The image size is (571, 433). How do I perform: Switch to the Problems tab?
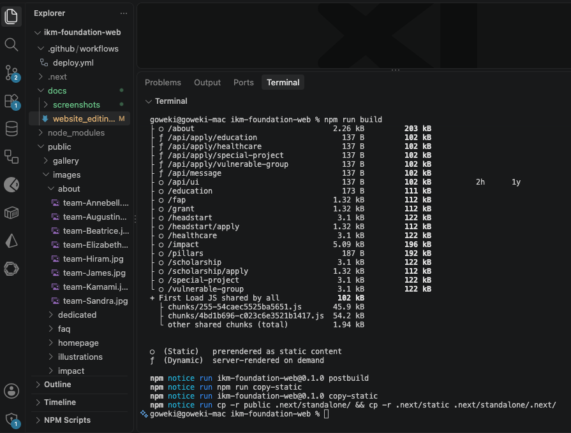tap(163, 83)
